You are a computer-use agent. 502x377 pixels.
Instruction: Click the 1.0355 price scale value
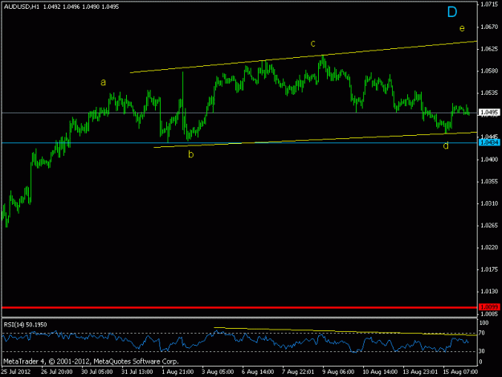coord(489,182)
